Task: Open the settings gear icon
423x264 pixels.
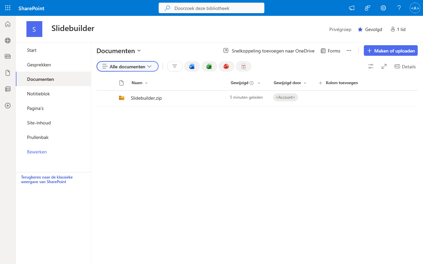Action: [383, 8]
